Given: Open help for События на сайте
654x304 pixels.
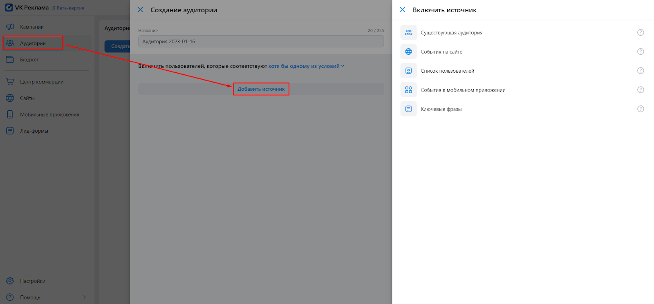Looking at the screenshot, I should coord(641,51).
